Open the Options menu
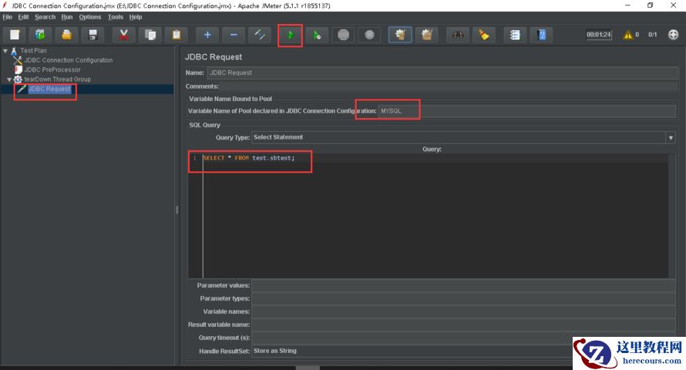686x370 pixels. click(x=89, y=17)
